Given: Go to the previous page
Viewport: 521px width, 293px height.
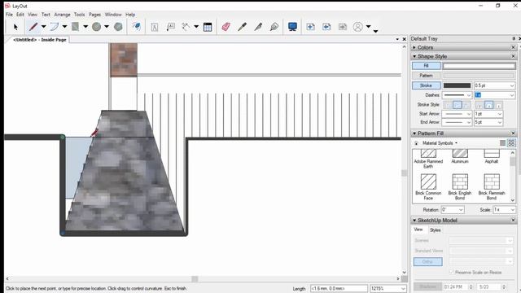Looking at the screenshot, I should coord(326,27).
